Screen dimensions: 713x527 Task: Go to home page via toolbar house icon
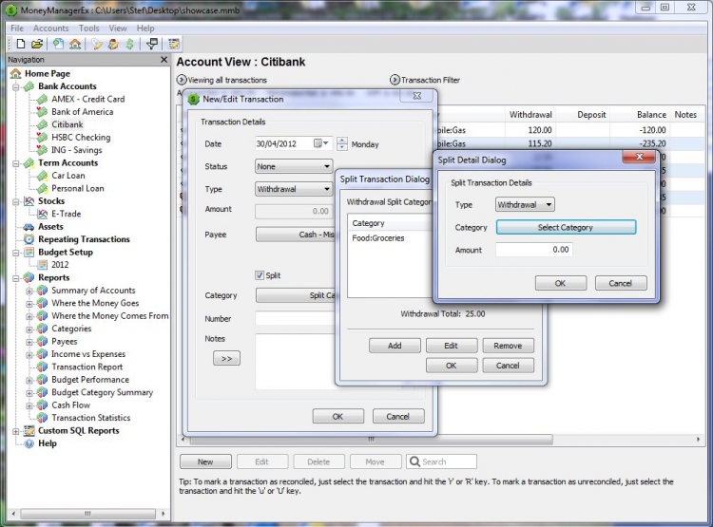(75, 44)
